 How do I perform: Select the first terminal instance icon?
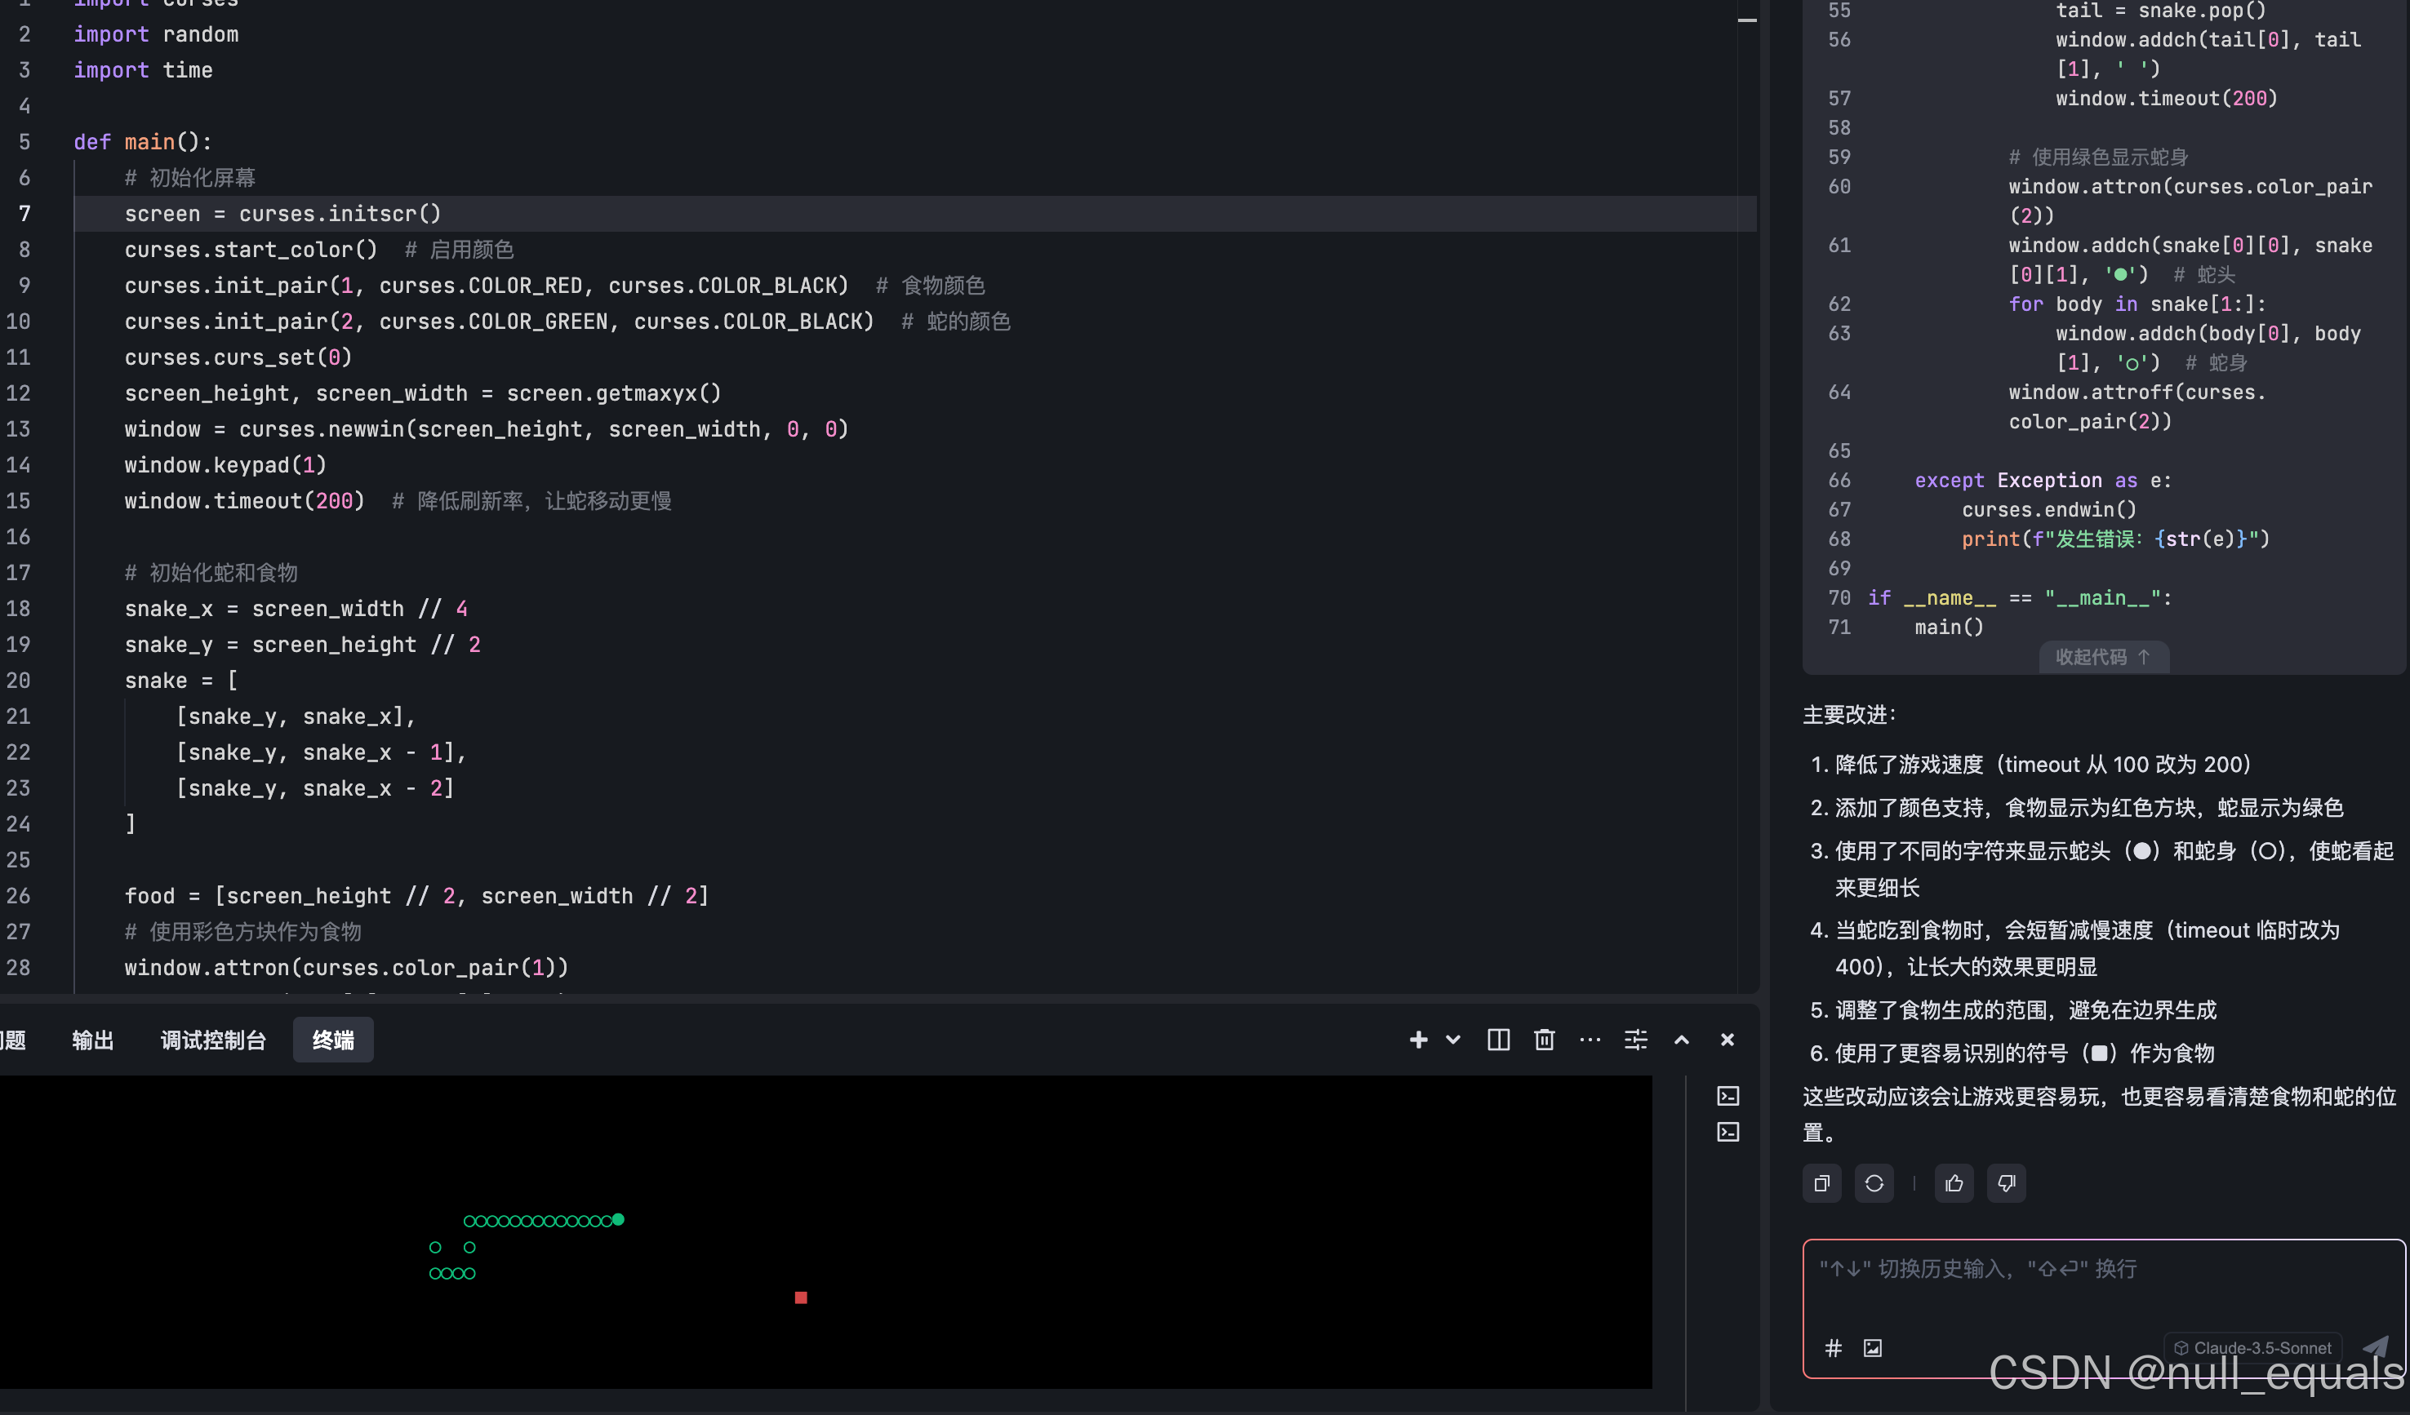[1728, 1096]
